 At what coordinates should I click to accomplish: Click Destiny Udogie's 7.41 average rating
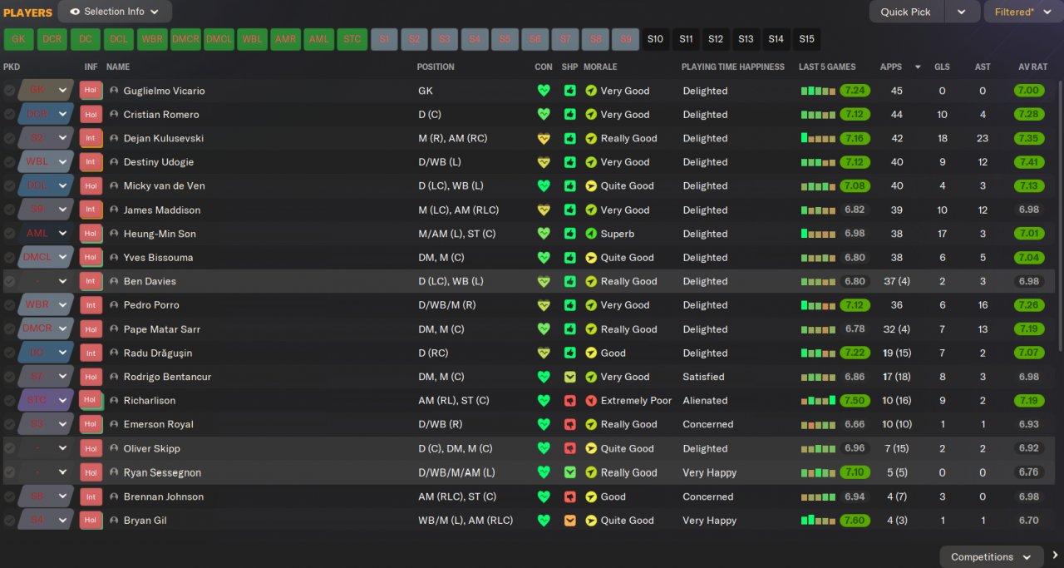(x=1029, y=162)
